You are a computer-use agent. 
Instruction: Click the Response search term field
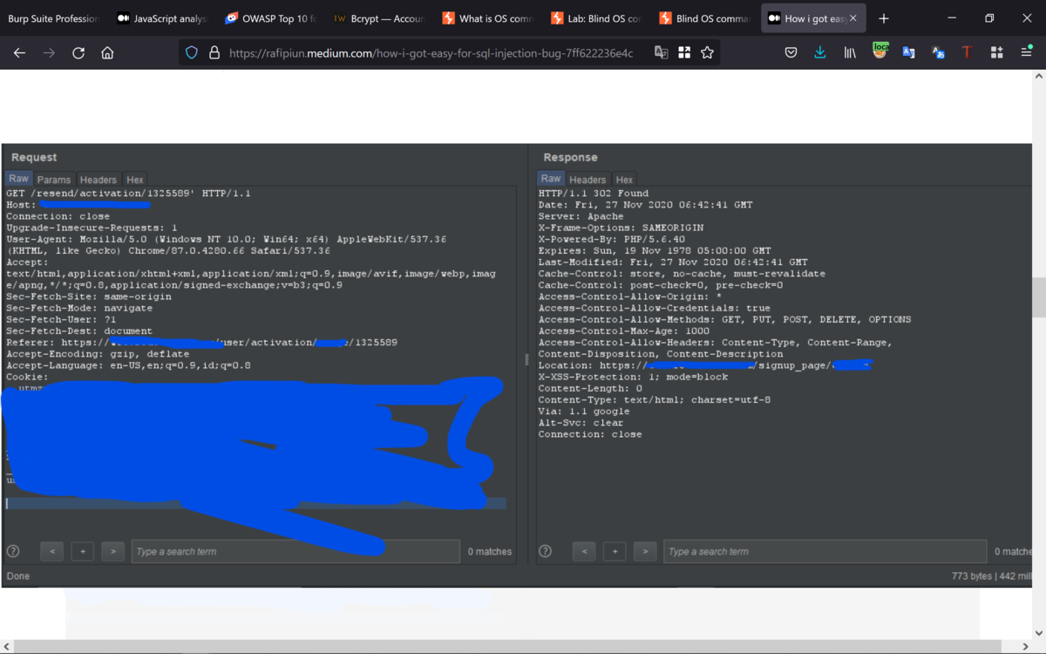click(x=825, y=551)
